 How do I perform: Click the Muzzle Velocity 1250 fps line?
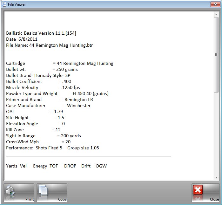pos(43,87)
